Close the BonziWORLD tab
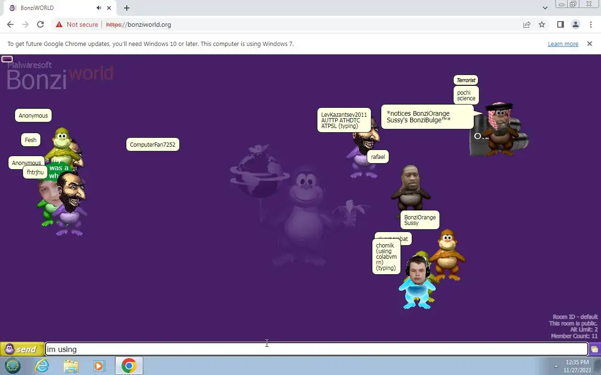Viewport: 601px width, 375px height. pyautogui.click(x=109, y=8)
